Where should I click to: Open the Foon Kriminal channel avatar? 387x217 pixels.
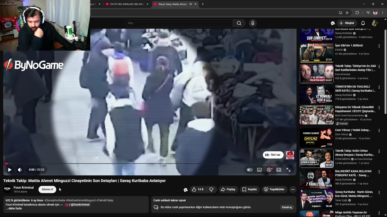click(7, 189)
